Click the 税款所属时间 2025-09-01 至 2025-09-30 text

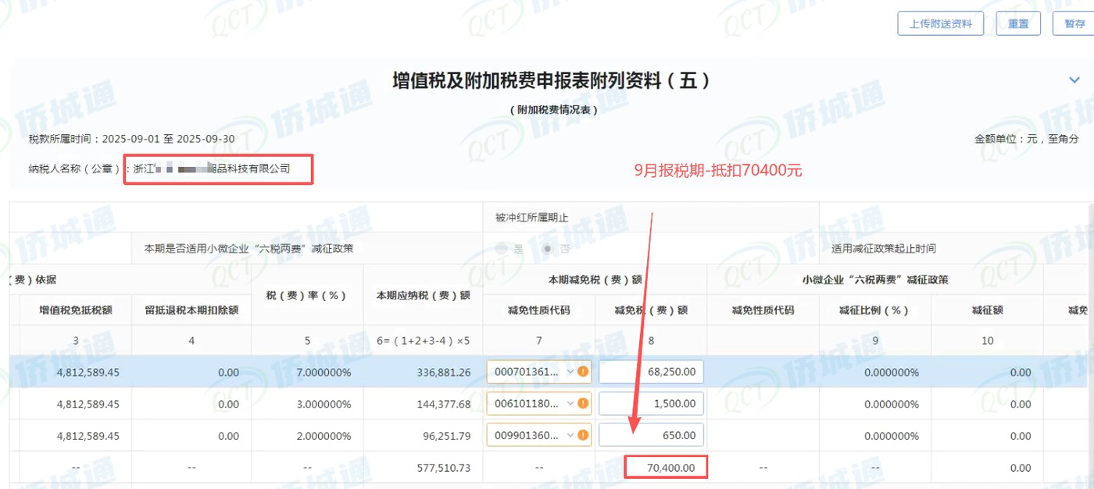click(x=131, y=139)
